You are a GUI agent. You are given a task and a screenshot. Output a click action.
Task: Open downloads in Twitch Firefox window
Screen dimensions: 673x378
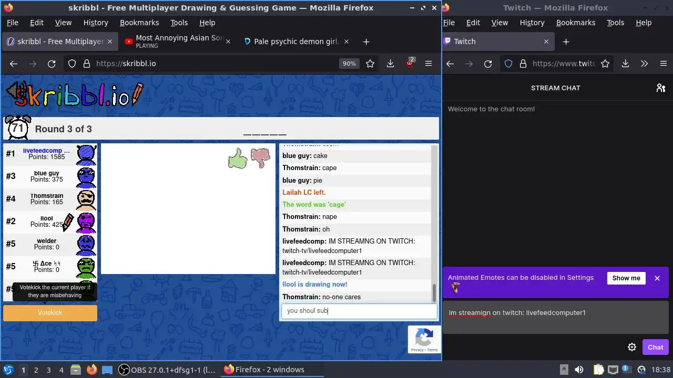click(625, 64)
